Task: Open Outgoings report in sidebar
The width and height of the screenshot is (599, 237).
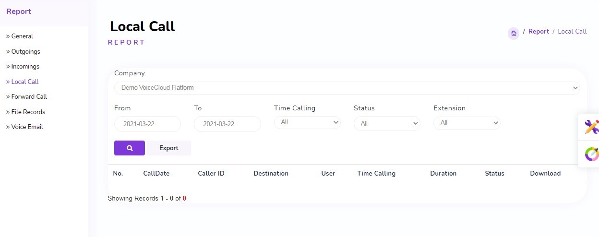Action: click(x=25, y=51)
